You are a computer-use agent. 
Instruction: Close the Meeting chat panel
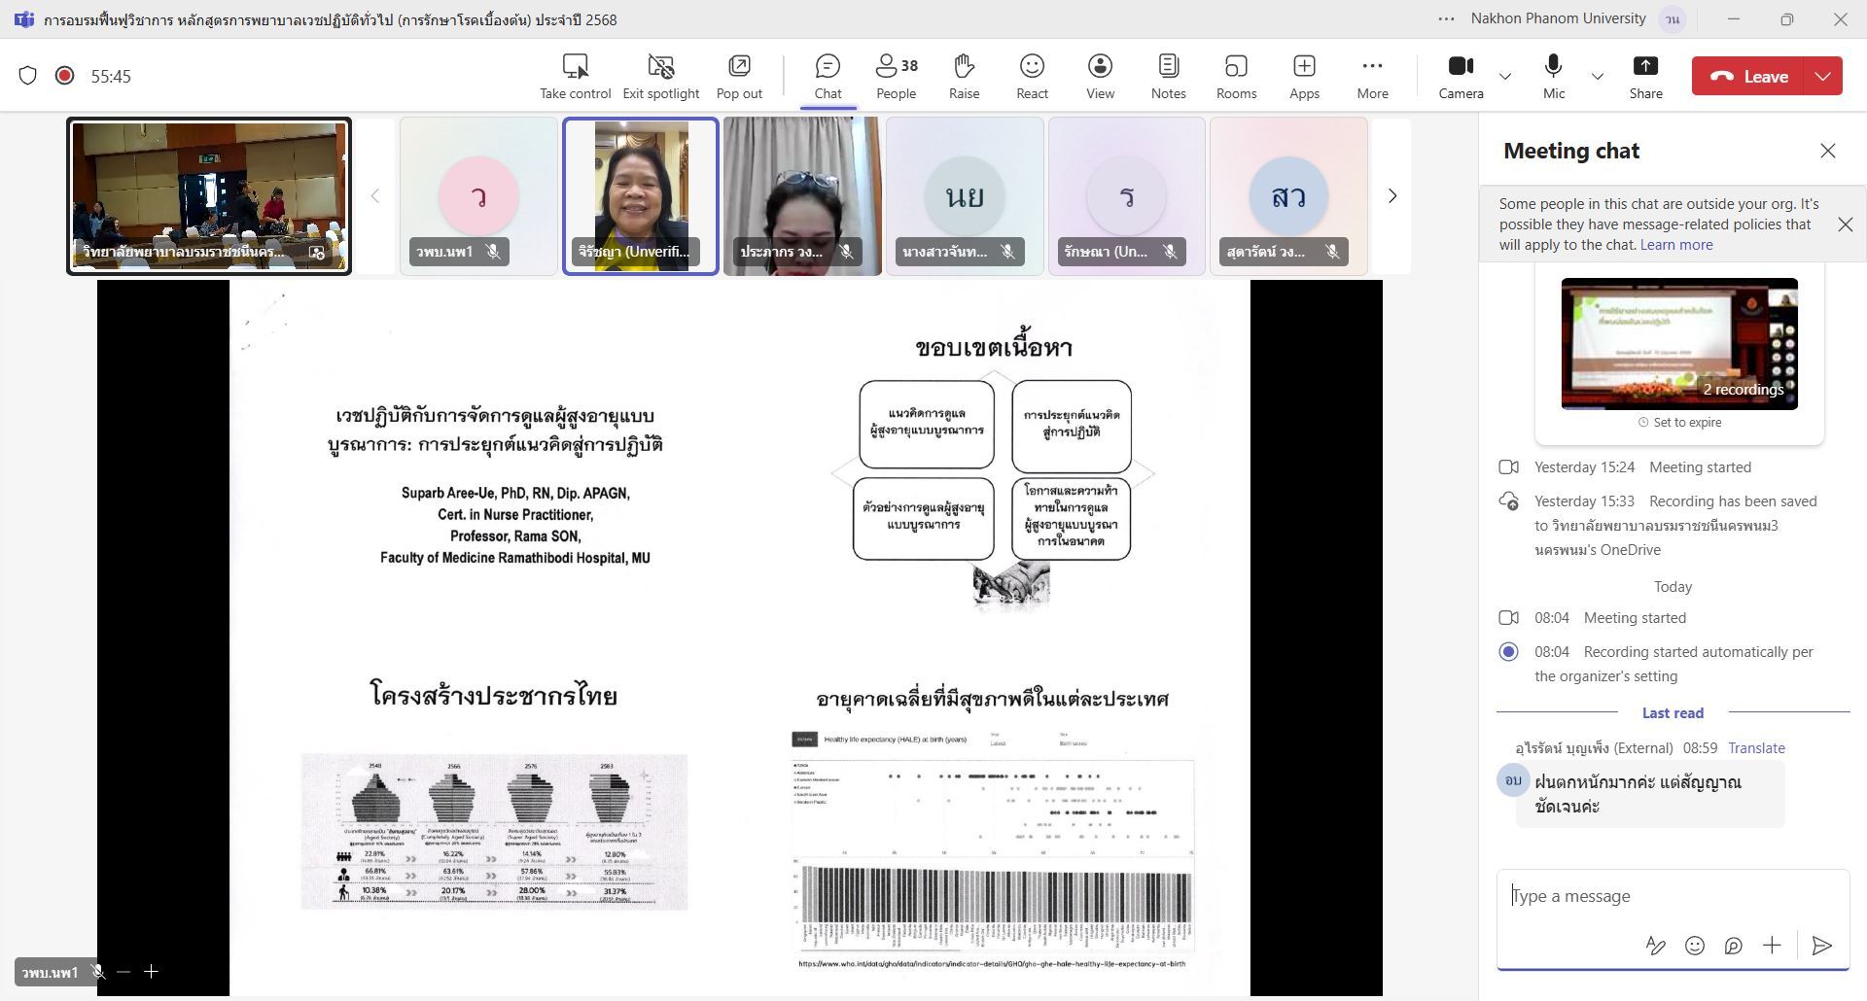point(1828,151)
